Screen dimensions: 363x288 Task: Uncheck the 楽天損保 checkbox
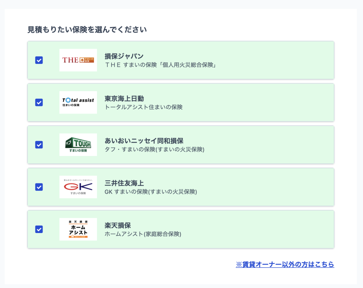coord(39,229)
